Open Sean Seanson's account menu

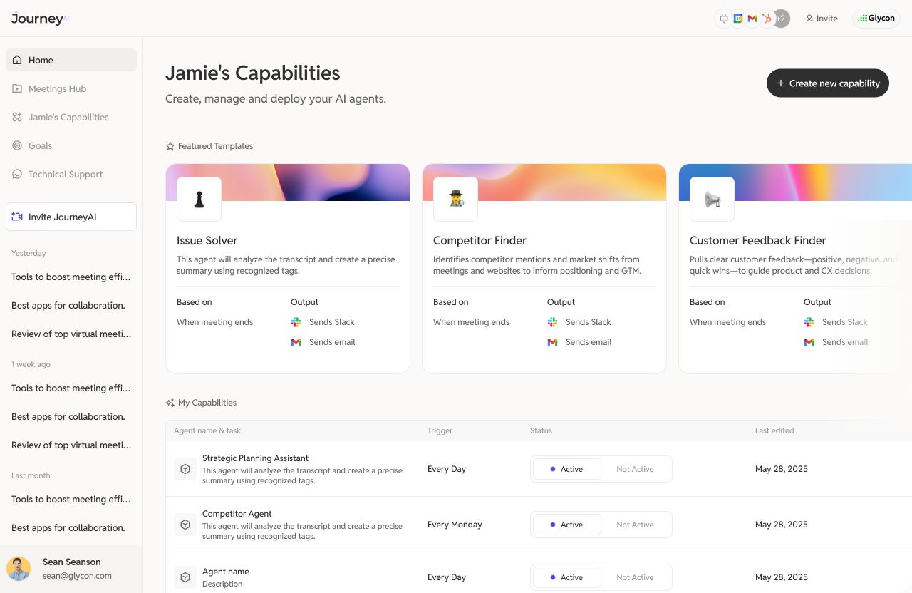(71, 569)
